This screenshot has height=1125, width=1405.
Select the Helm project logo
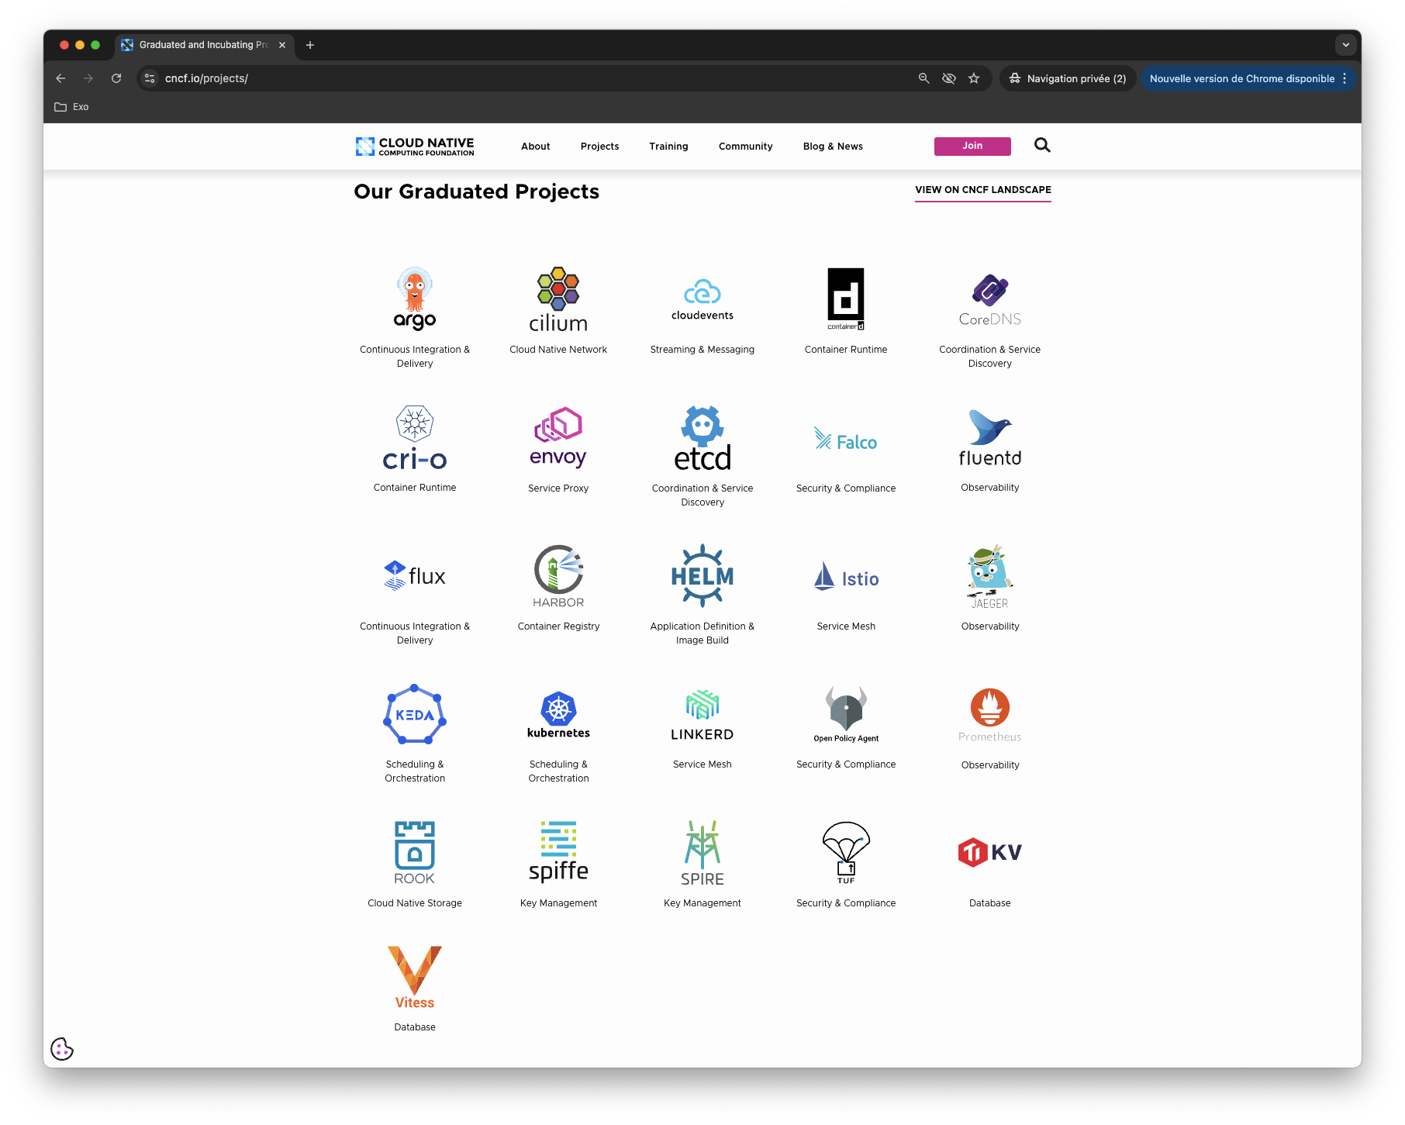(x=702, y=575)
